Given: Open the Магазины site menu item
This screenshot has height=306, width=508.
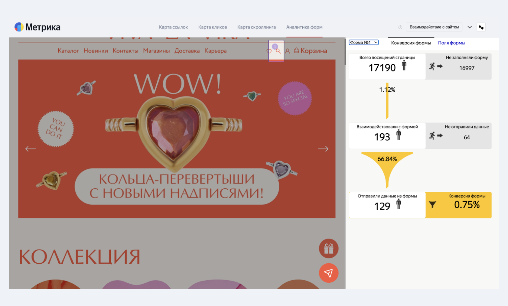Looking at the screenshot, I should [156, 51].
